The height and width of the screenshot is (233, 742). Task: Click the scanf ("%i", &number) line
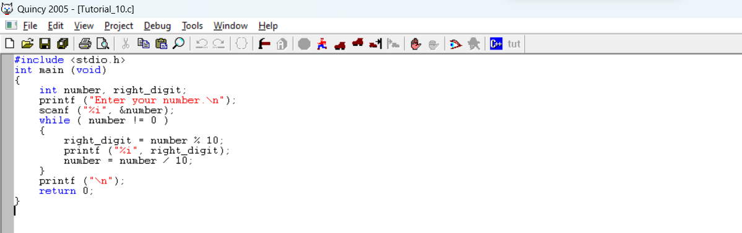pyautogui.click(x=107, y=110)
